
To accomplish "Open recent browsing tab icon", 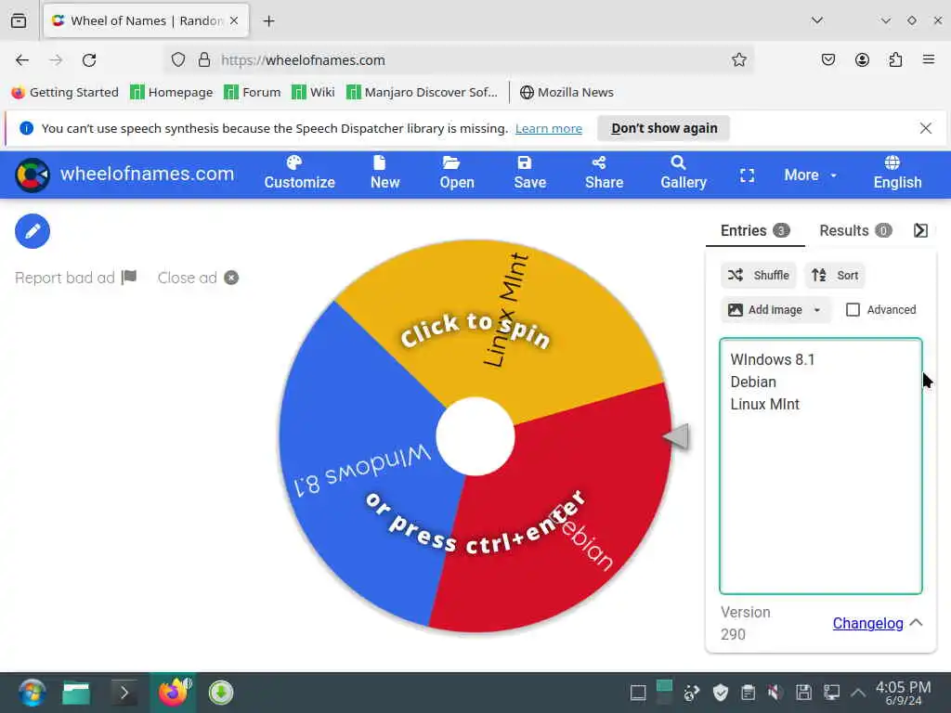I will tap(19, 20).
